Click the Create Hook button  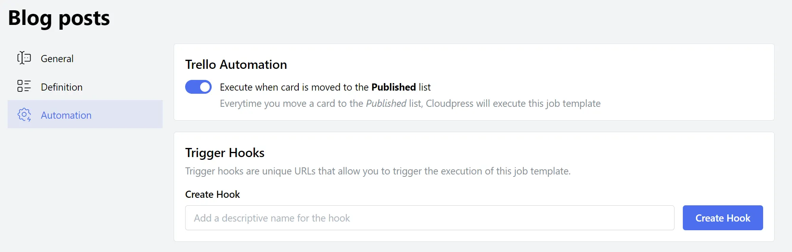click(x=722, y=218)
